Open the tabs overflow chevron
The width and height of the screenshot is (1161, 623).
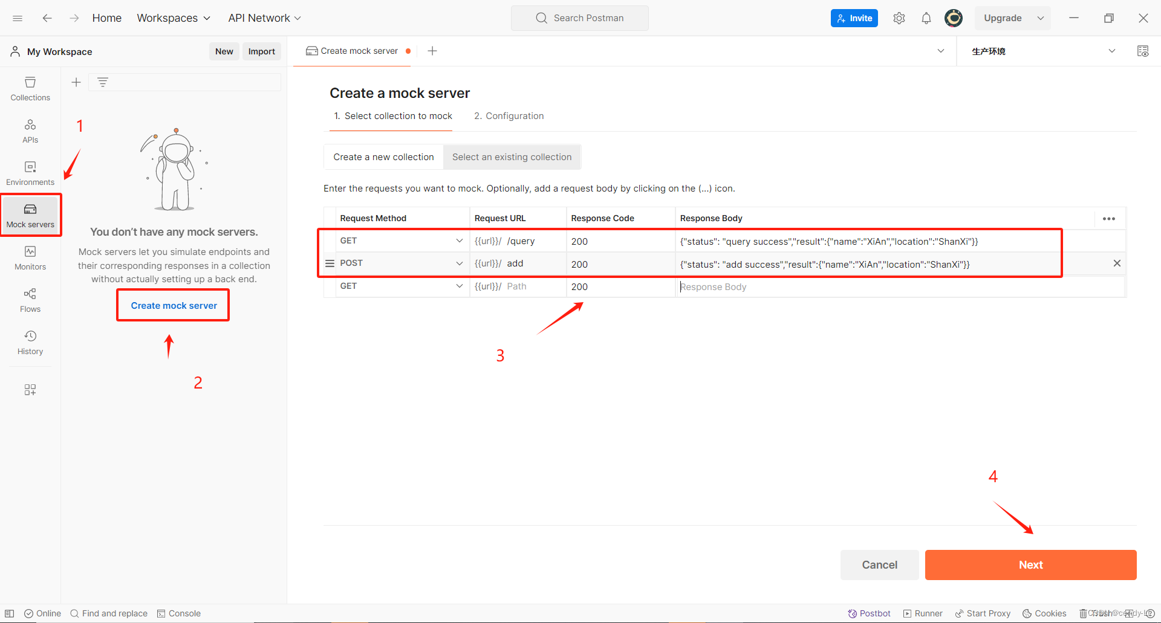coord(941,51)
